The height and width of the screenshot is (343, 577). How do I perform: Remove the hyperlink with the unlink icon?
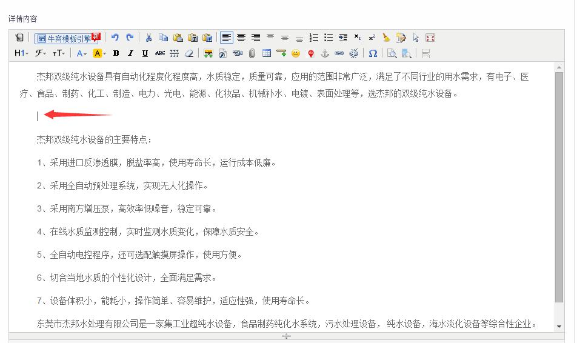coord(354,53)
